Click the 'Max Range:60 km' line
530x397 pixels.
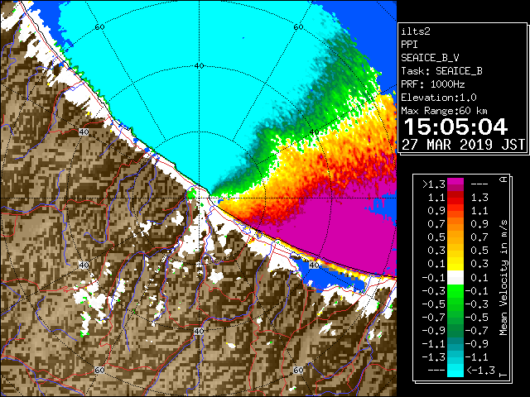point(444,111)
